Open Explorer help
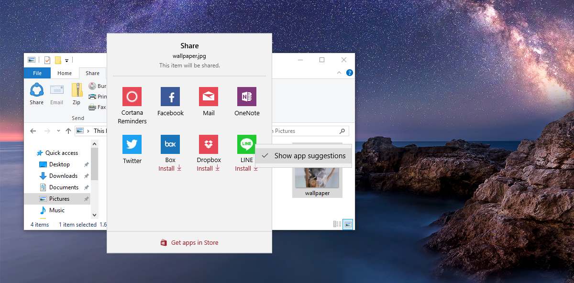Screen dimensions: 574x283 [350, 73]
